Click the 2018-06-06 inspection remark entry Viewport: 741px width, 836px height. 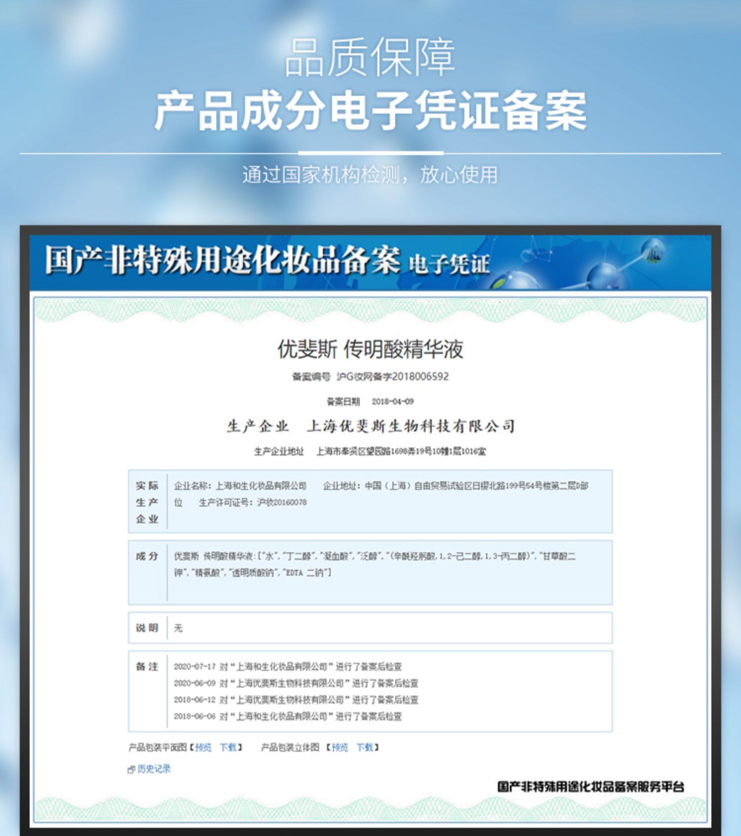point(288,716)
